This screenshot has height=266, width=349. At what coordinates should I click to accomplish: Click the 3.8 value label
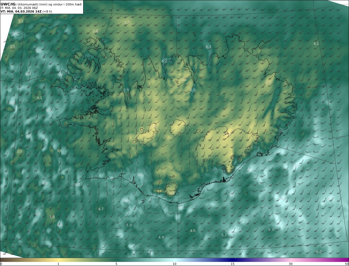(x=52, y=217)
